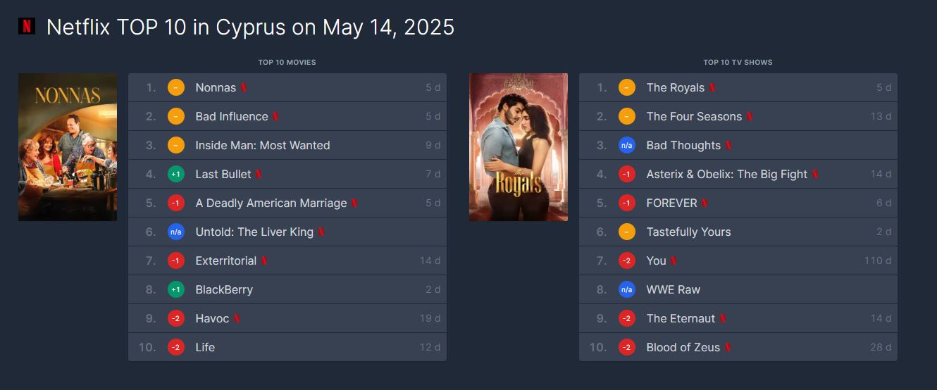This screenshot has height=390, width=937.
Task: Click the Netflix N icon after The Royals
Action: pyautogui.click(x=712, y=87)
